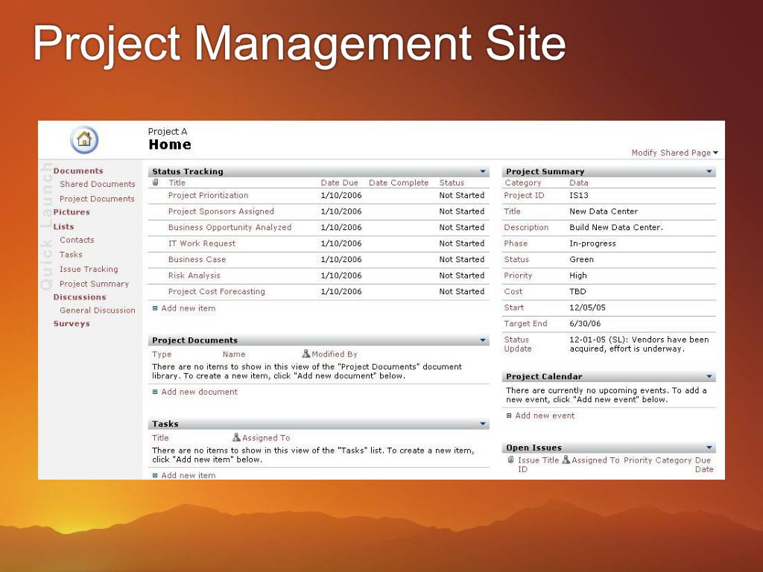Open Project Summary sidebar link

[x=95, y=284]
